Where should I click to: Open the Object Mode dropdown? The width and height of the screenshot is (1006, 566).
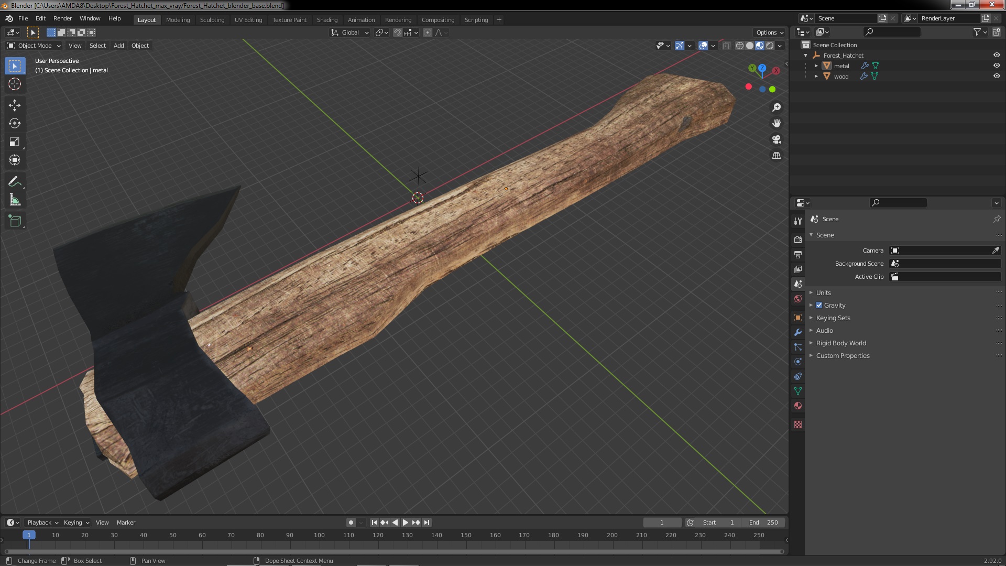pyautogui.click(x=34, y=46)
